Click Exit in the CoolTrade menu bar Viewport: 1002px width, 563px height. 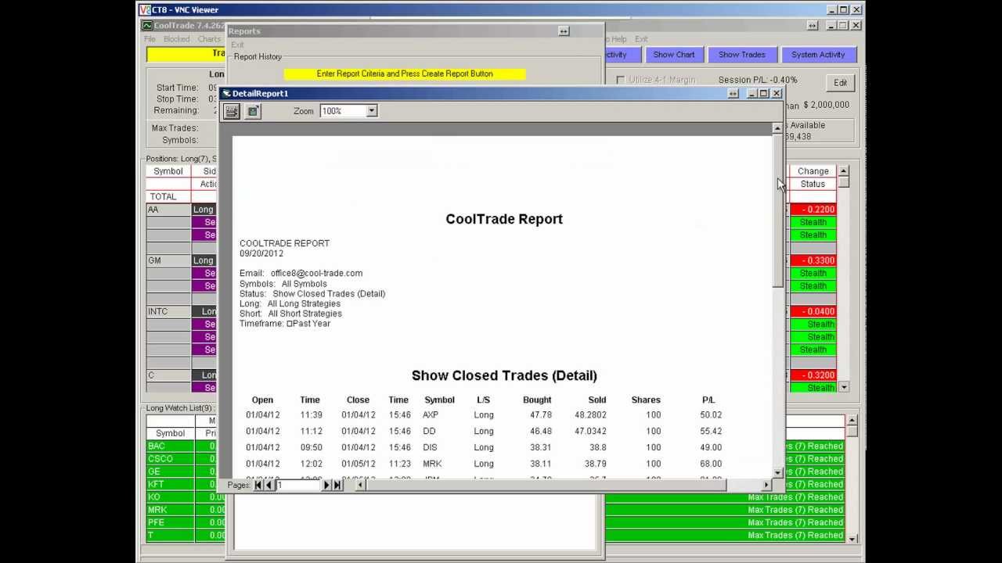click(x=641, y=39)
